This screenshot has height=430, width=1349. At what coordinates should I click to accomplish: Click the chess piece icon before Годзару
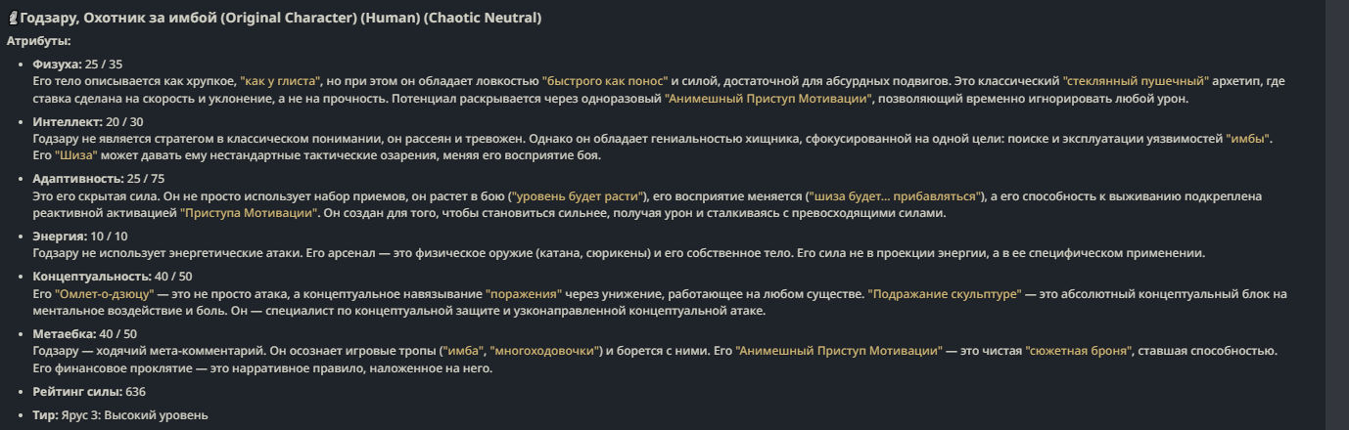11,20
